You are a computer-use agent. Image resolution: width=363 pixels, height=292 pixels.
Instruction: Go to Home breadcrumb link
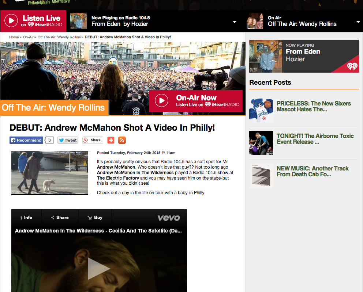14,37
